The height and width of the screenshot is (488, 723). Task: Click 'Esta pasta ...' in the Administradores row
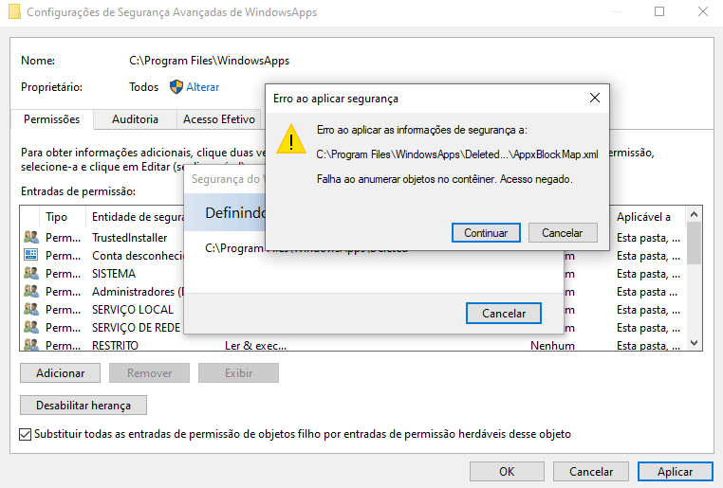point(647,292)
